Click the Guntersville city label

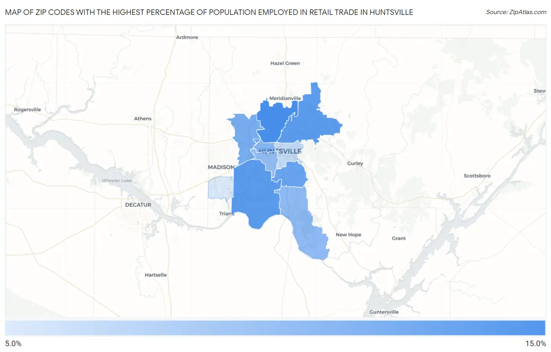coord(384,312)
